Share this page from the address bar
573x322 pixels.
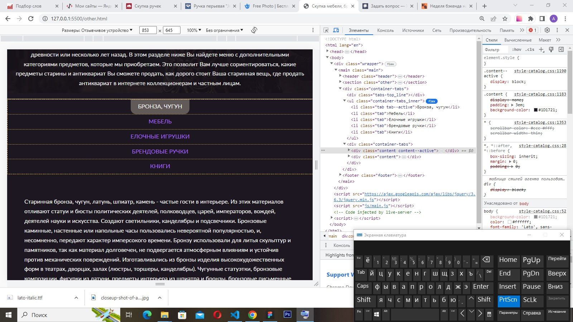pos(493,19)
